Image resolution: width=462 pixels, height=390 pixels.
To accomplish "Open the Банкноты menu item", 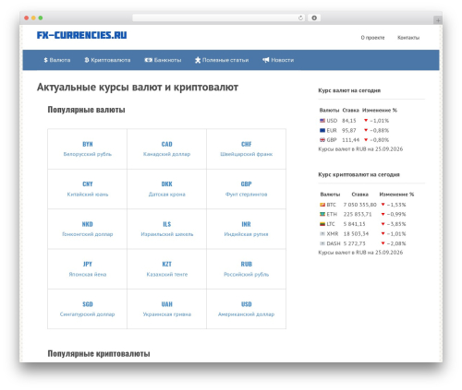I will coord(163,60).
